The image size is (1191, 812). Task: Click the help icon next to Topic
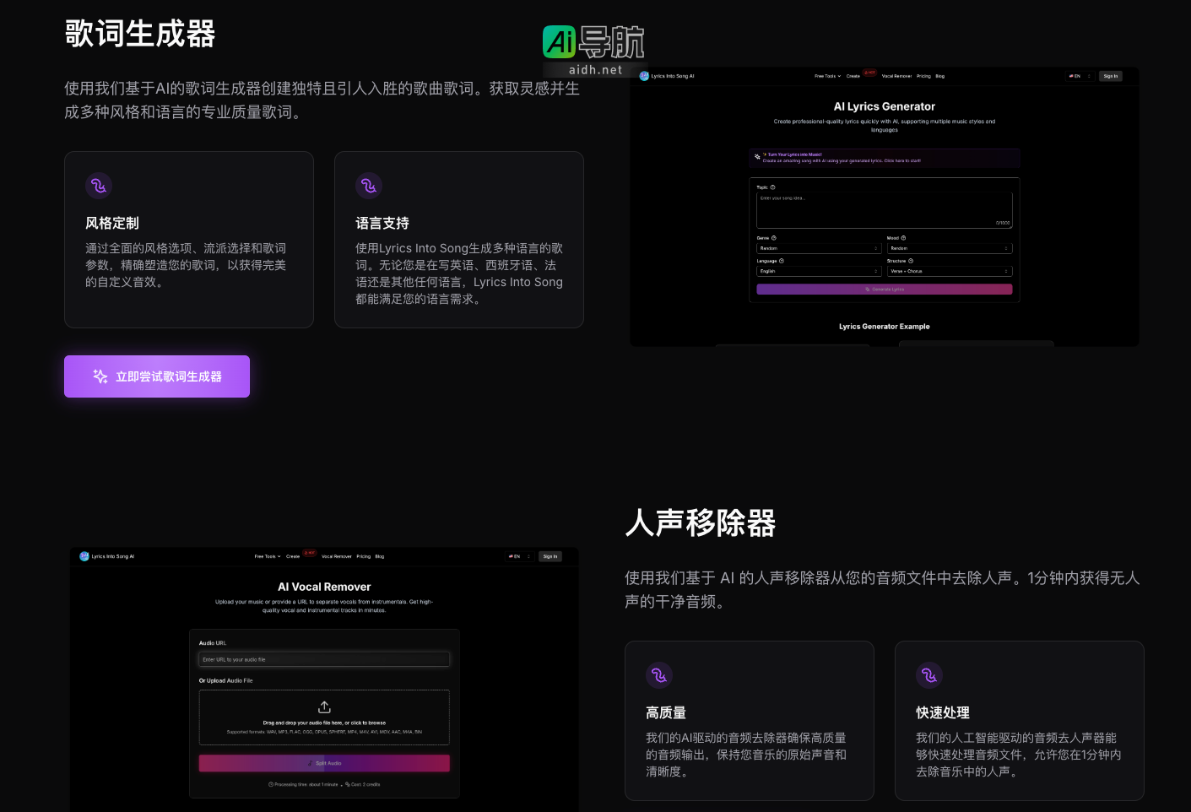(x=773, y=187)
